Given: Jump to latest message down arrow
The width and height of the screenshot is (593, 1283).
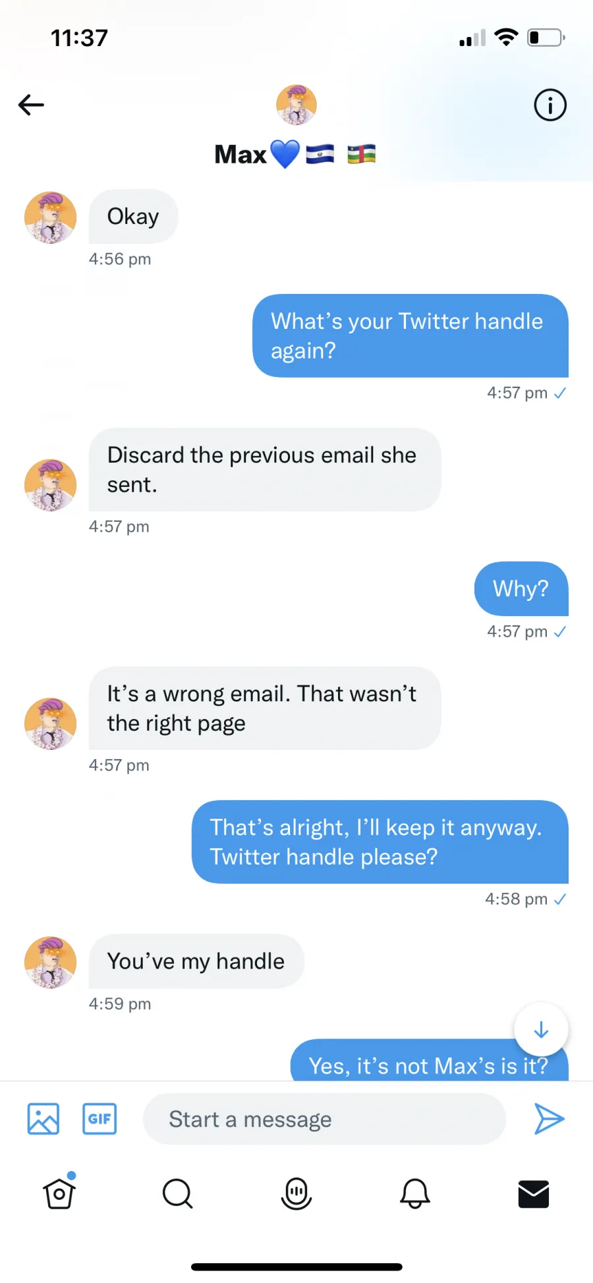Looking at the screenshot, I should (541, 1029).
